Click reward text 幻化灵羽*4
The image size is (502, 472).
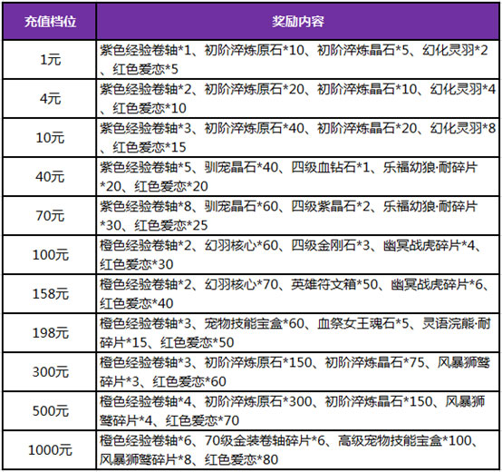463,89
